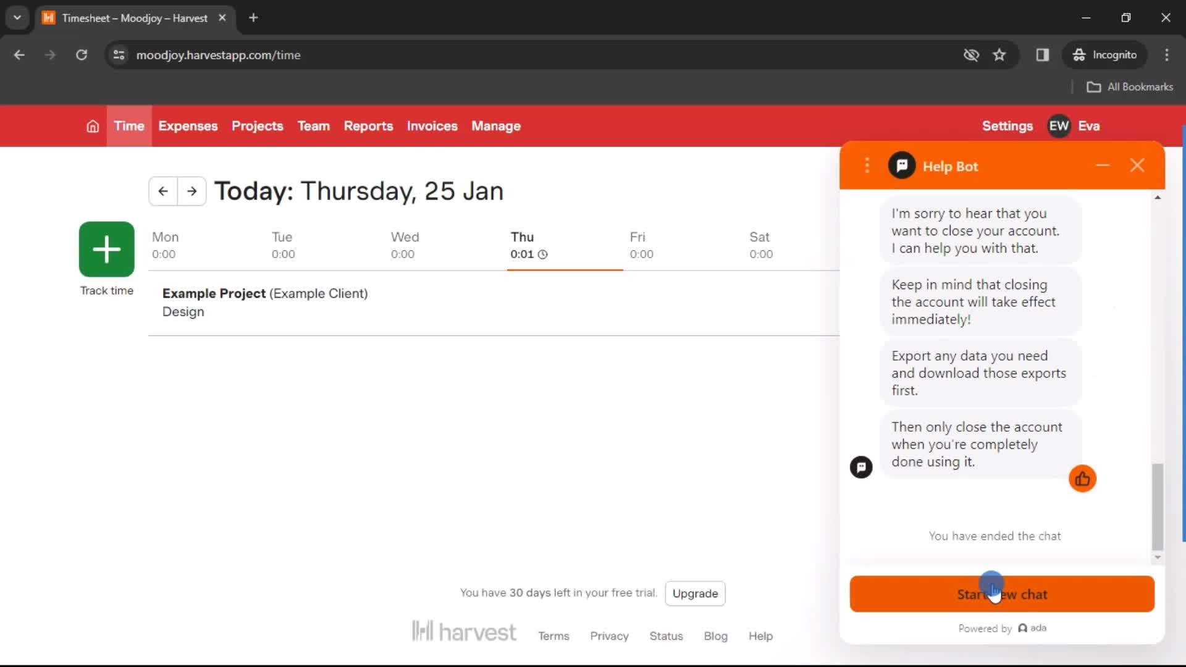Click the Incognito profile indicator
The height and width of the screenshot is (667, 1186).
1104,55
